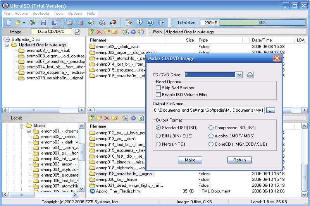
Task: Enable Skip Bad Sectors checkbox
Action: click(x=158, y=88)
